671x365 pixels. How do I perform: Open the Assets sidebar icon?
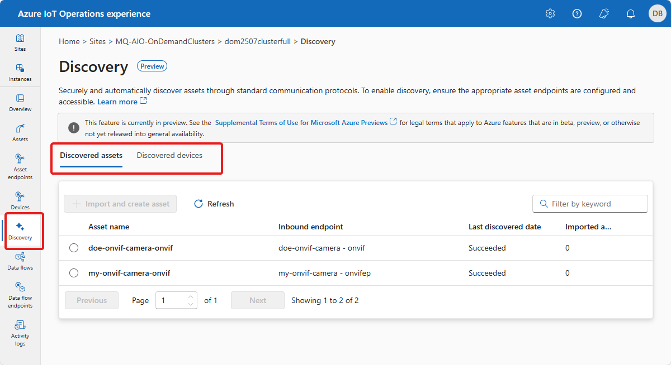(20, 128)
